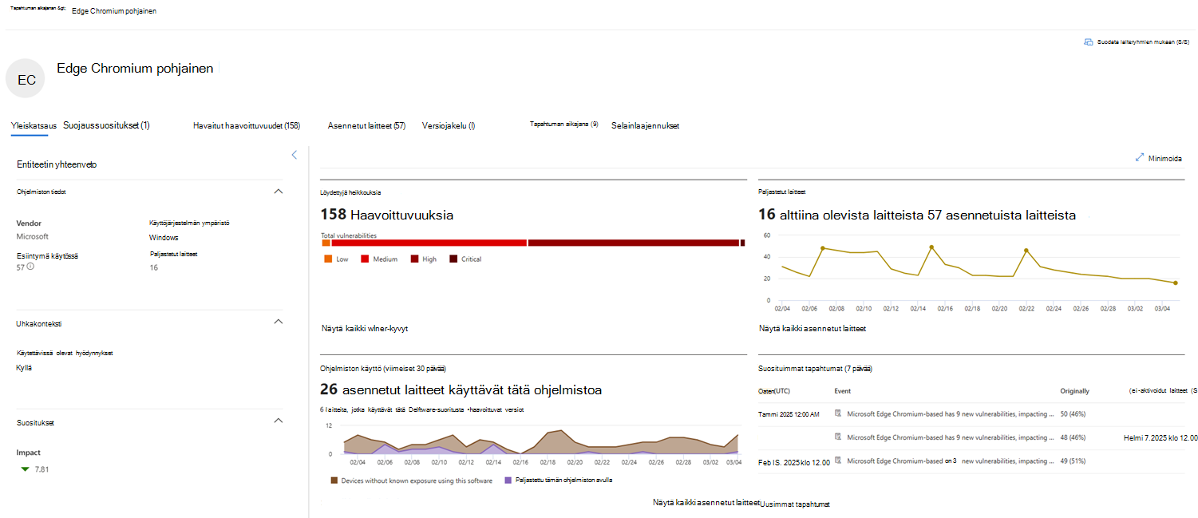Click the High severity legend swatch

tap(414, 259)
